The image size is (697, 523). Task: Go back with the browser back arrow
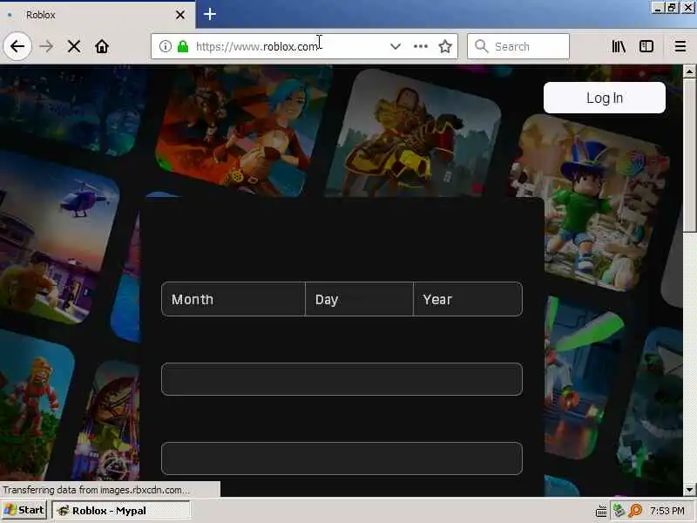point(17,46)
